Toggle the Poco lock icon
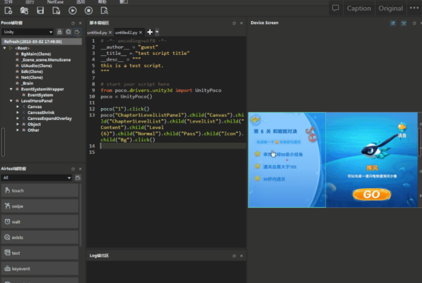Screen dimensions: 422x283 [x=60, y=32]
